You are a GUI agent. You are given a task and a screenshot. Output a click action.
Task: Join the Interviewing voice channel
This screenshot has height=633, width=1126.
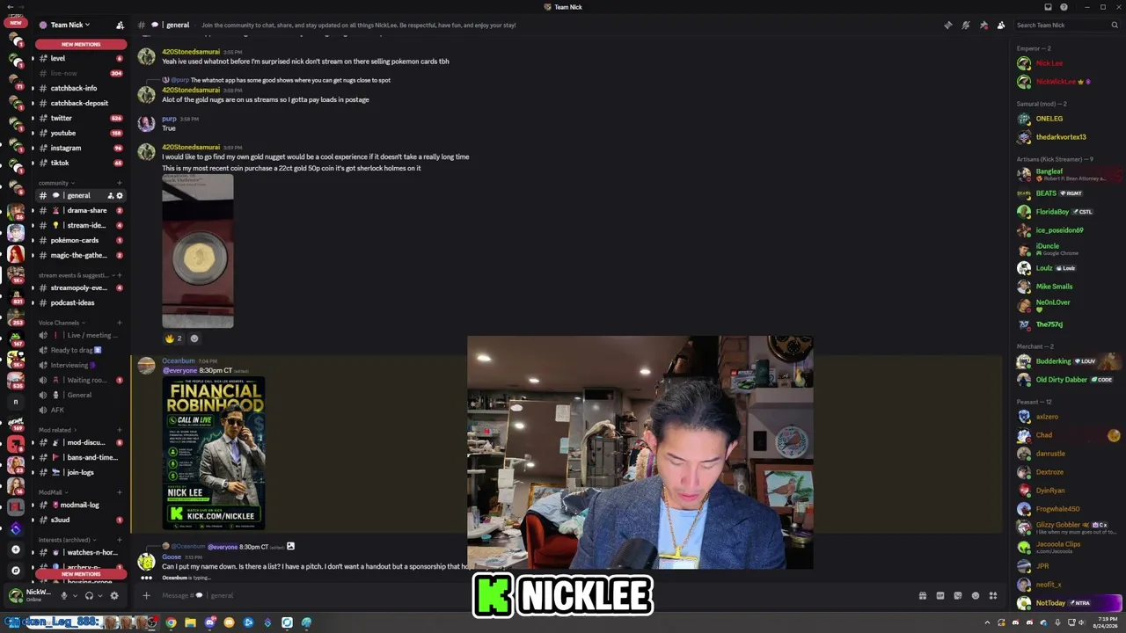click(x=79, y=365)
